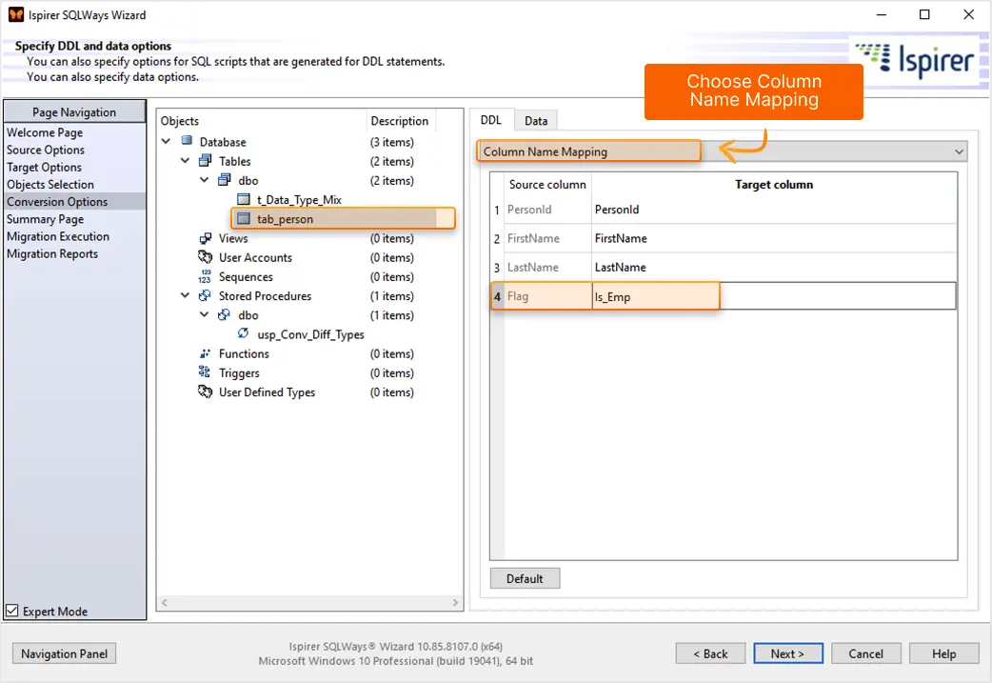Image resolution: width=992 pixels, height=683 pixels.
Task: Select the Triggers tree item
Action: [x=239, y=372]
